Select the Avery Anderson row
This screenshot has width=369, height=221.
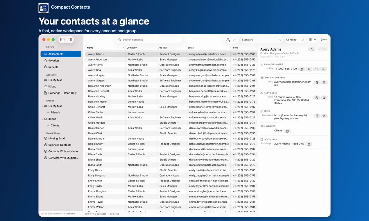coord(171,59)
